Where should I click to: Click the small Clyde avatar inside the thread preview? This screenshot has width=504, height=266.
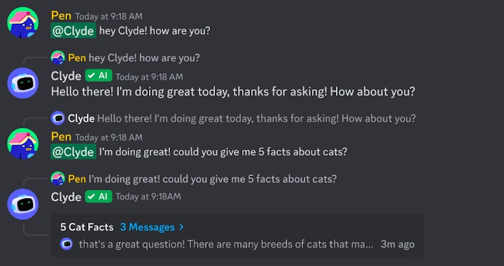[x=66, y=244]
